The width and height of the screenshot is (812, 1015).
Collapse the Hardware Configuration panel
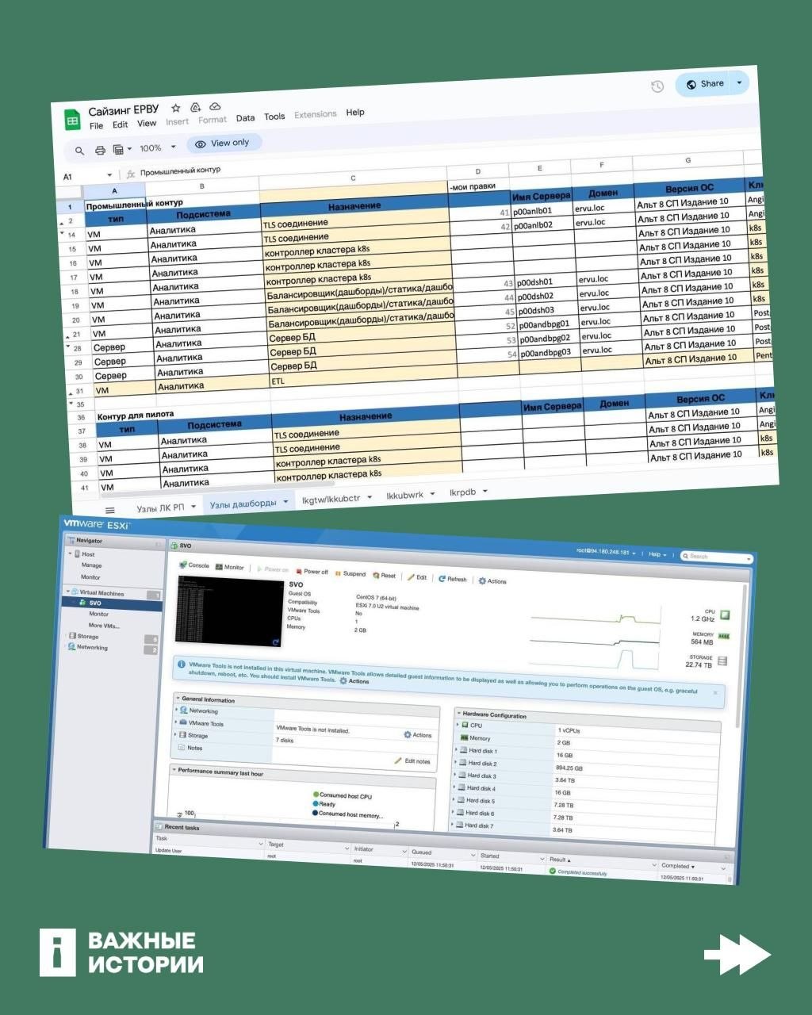click(x=458, y=714)
